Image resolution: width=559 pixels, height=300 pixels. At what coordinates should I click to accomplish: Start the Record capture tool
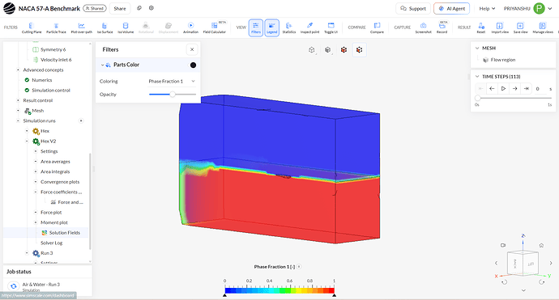(442, 27)
